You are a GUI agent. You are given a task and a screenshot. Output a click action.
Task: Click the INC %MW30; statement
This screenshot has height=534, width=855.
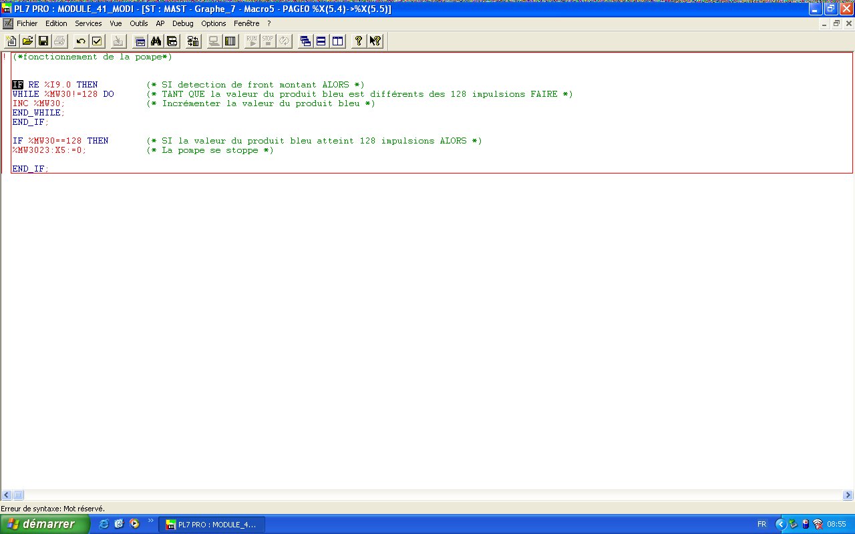(39, 103)
